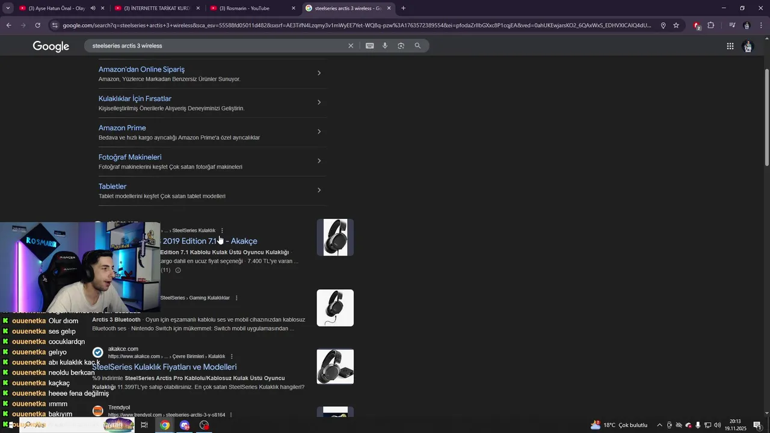This screenshot has width=770, height=433.
Task: Open options menu for Gaming Kulaklıklar result
Action: click(236, 298)
